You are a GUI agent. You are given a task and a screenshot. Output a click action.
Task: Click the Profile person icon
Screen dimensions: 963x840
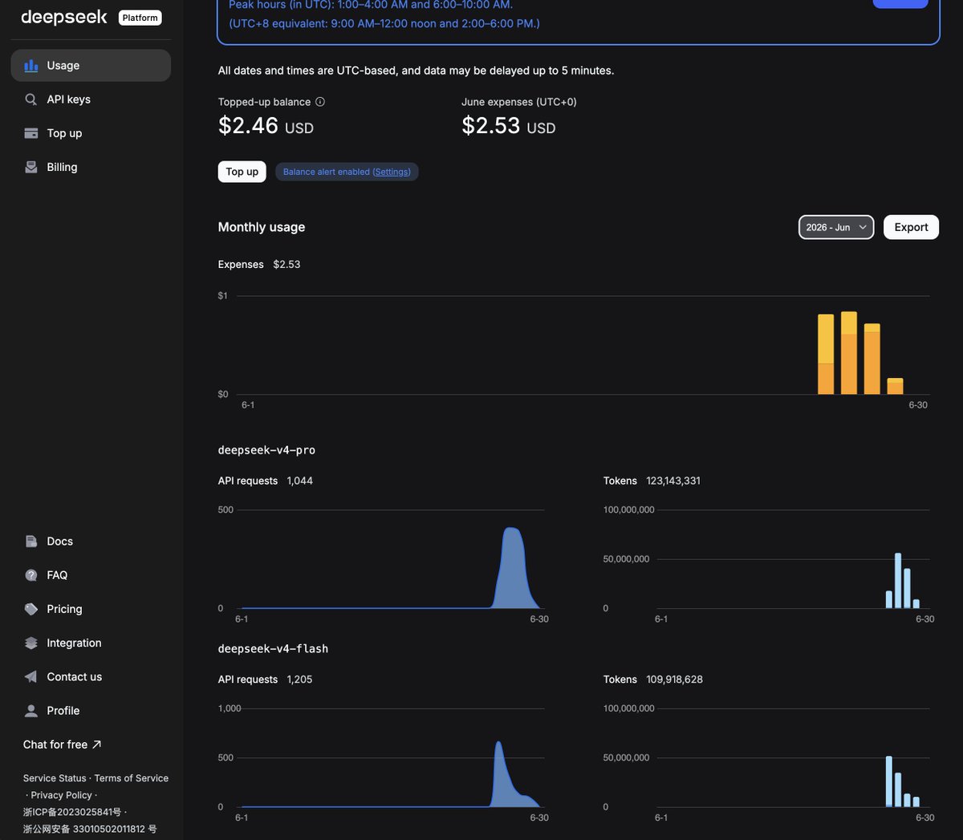(x=31, y=711)
